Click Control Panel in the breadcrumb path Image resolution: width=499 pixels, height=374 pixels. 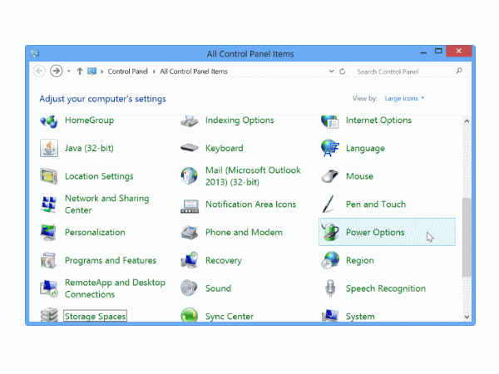(128, 71)
